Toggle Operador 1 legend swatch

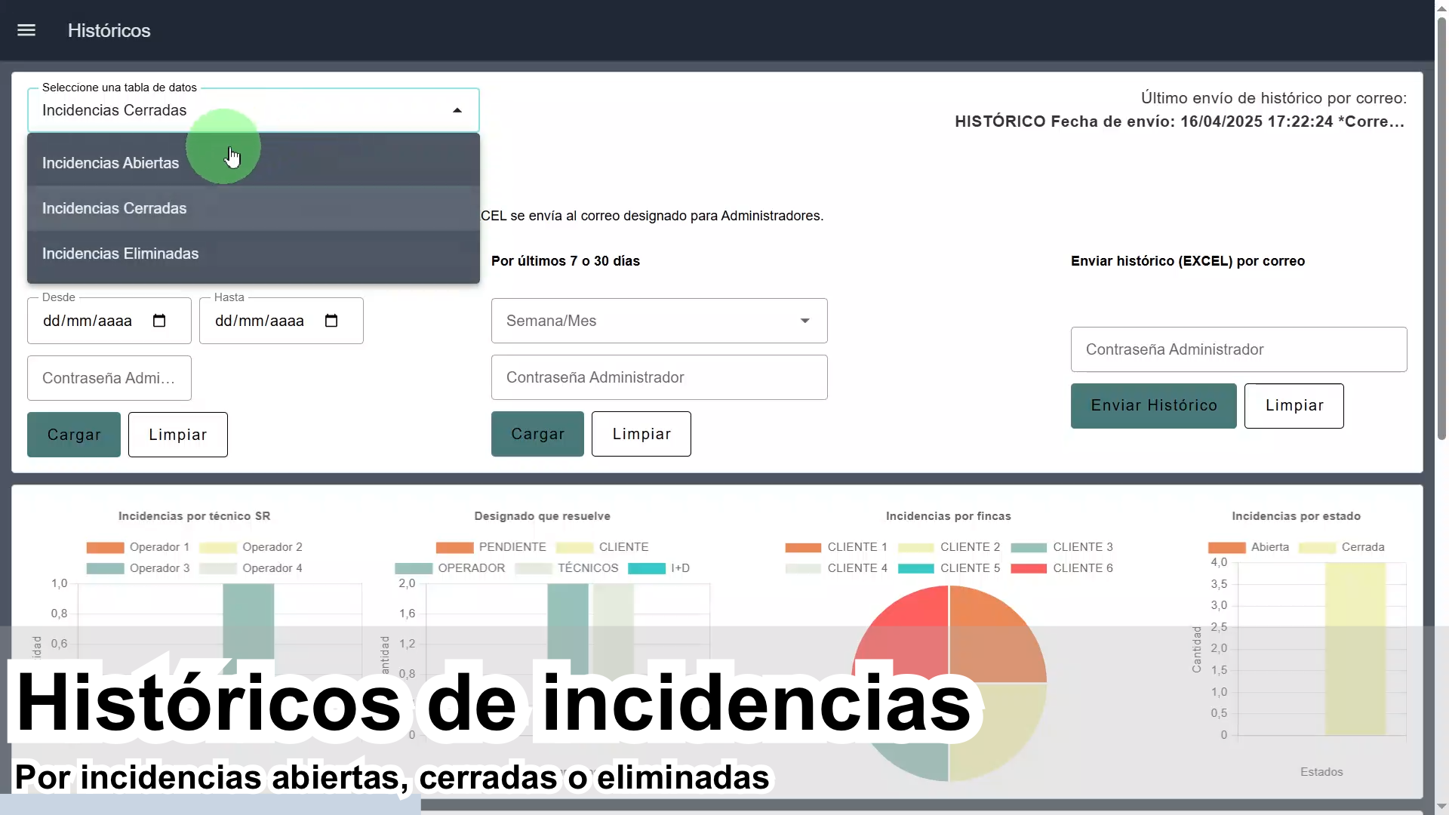[105, 547]
